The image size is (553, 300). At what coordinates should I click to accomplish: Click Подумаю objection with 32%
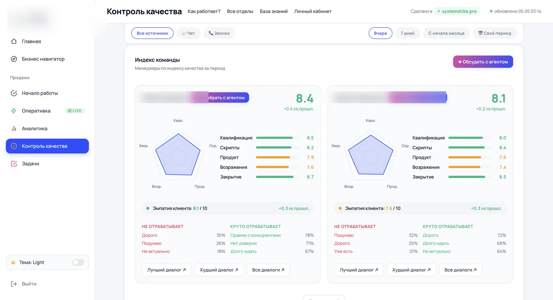coord(376,235)
